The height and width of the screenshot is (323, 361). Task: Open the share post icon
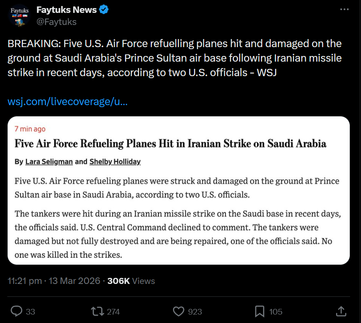pos(341,311)
